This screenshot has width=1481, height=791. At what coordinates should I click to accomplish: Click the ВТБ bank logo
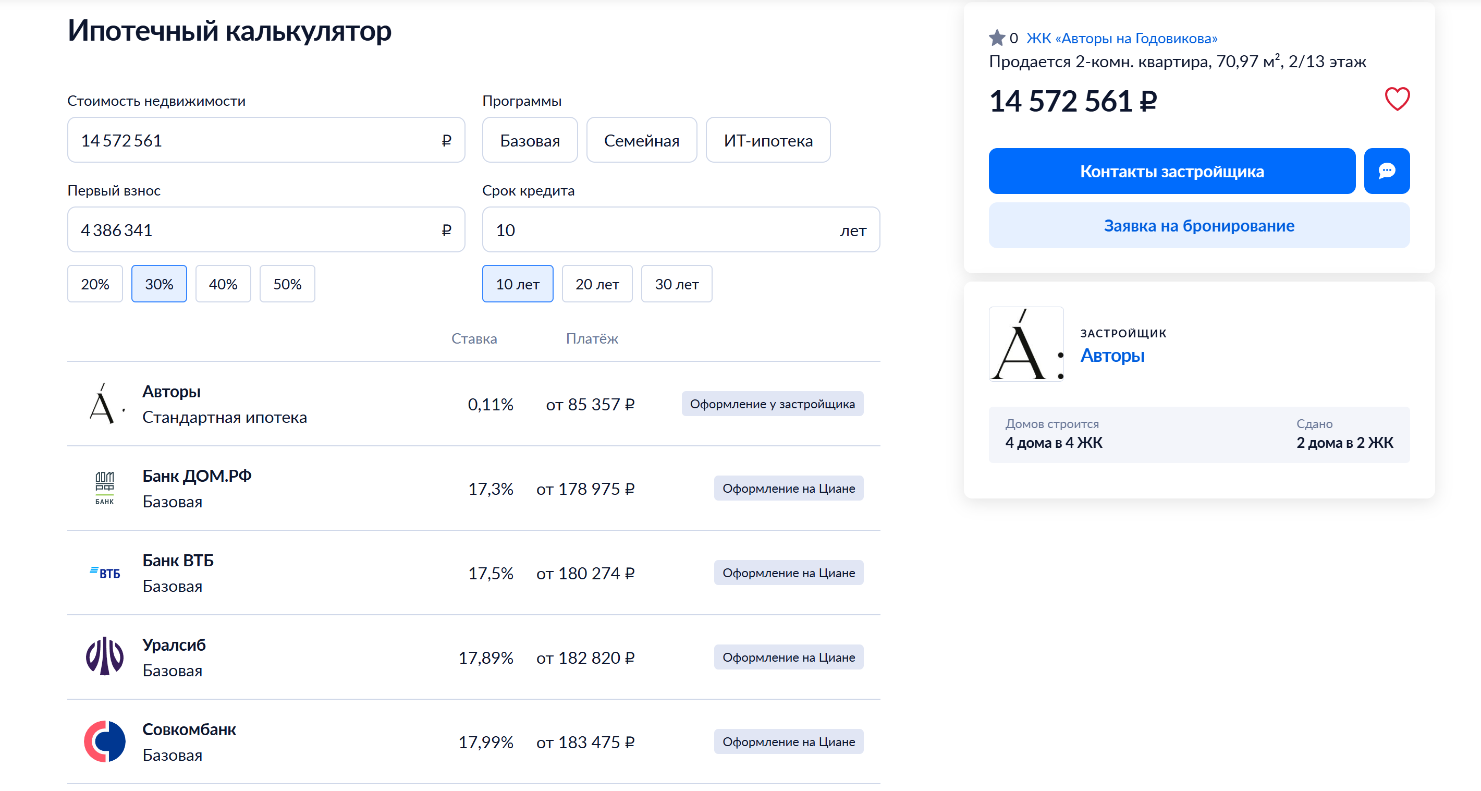[x=105, y=573]
